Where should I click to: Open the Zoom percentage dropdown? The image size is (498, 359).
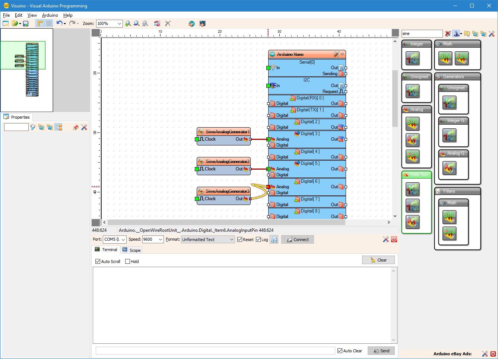tap(109, 23)
